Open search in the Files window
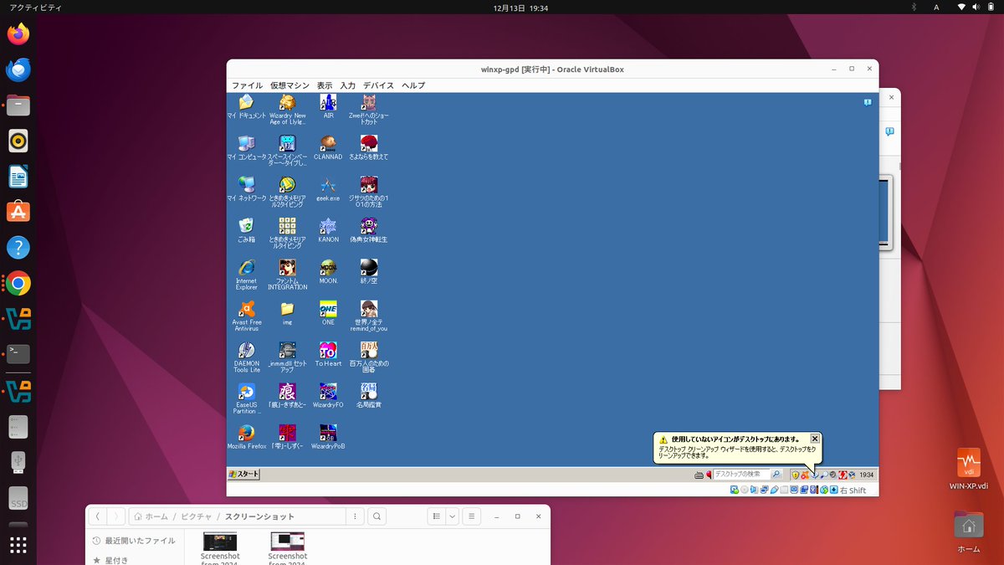The width and height of the screenshot is (1004, 565). tap(377, 516)
